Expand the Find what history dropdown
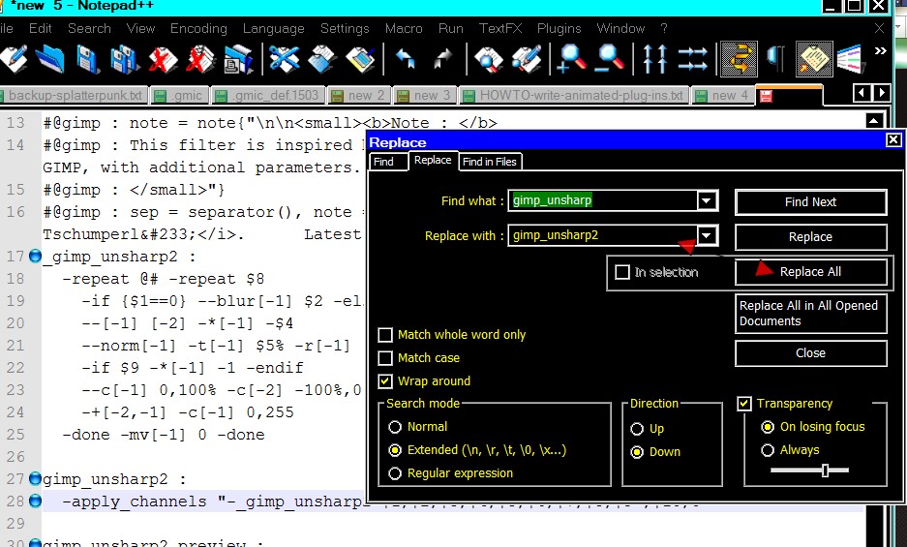The image size is (907, 547). click(x=707, y=200)
